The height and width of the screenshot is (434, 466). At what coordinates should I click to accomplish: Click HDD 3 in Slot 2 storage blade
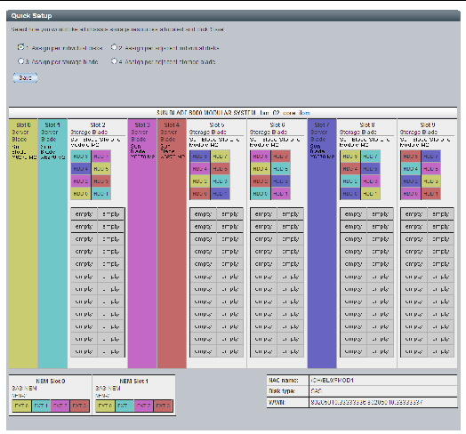101,181
